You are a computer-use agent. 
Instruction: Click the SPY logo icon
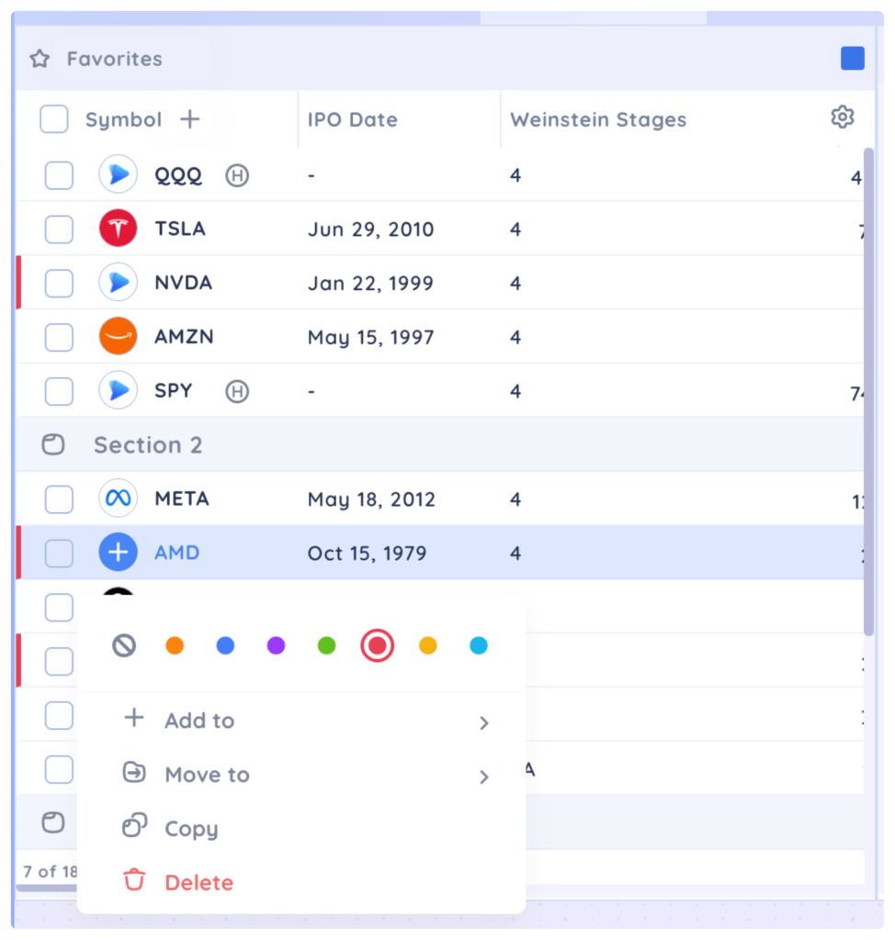click(119, 390)
